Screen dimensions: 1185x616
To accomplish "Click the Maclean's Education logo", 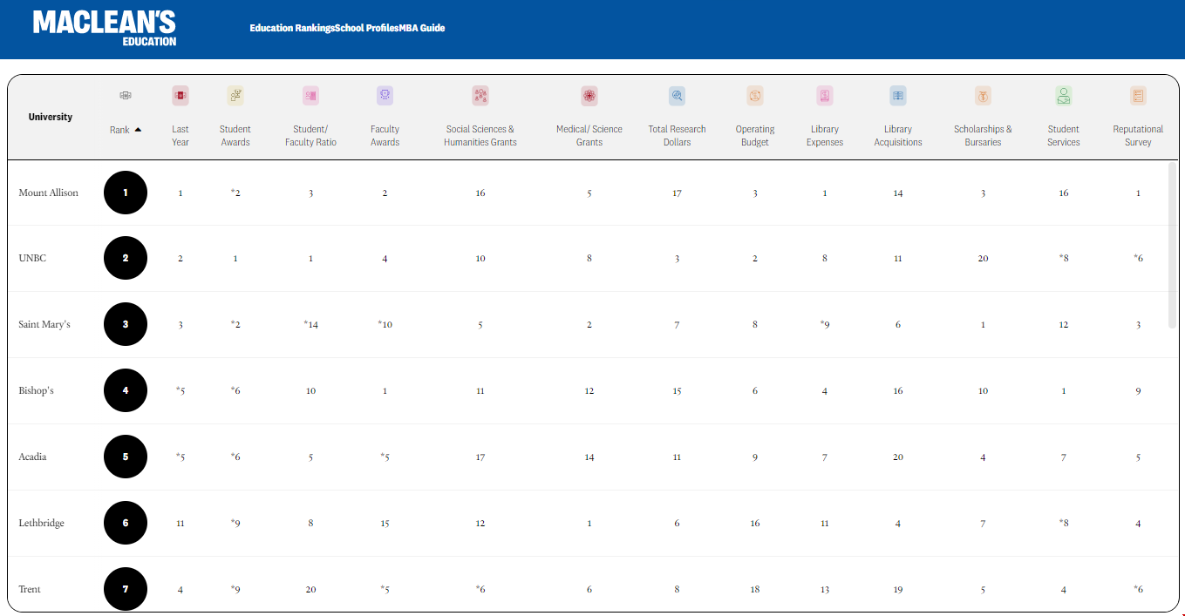I will point(105,28).
